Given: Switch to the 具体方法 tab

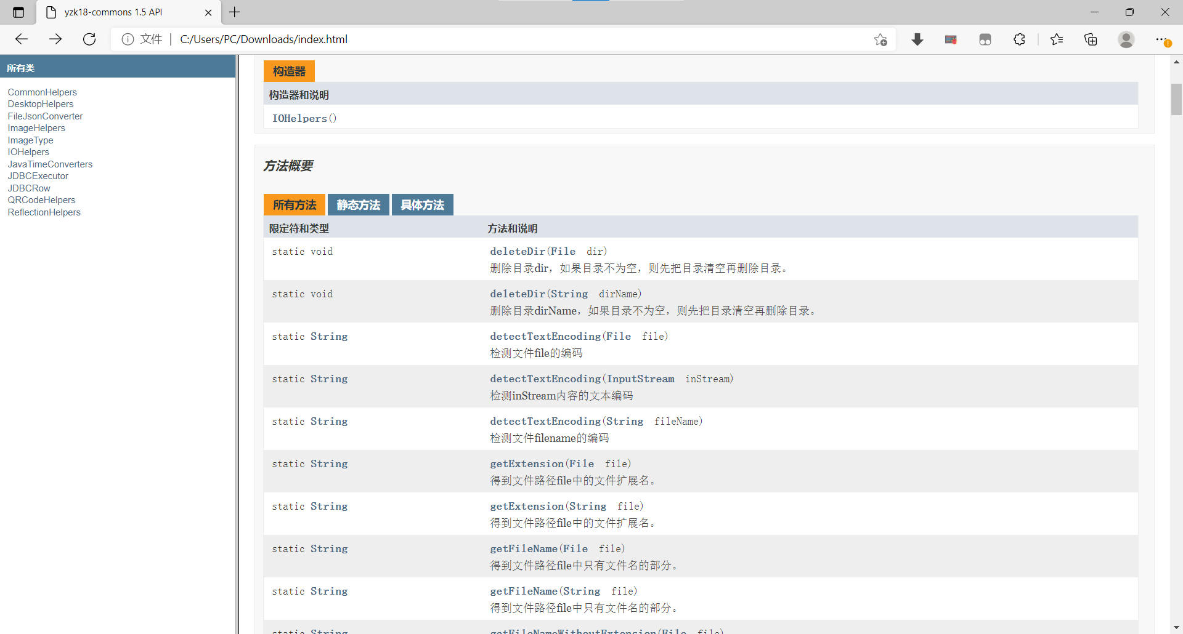Looking at the screenshot, I should click(x=422, y=204).
